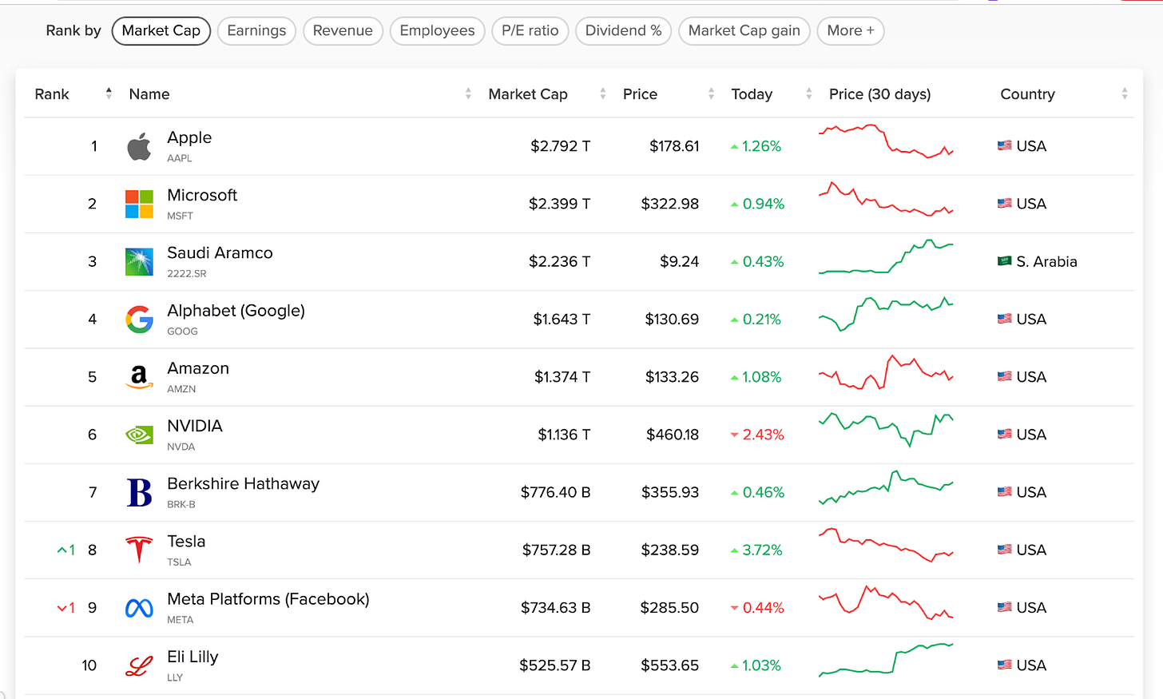Open the Eli Lilly company link

click(193, 657)
